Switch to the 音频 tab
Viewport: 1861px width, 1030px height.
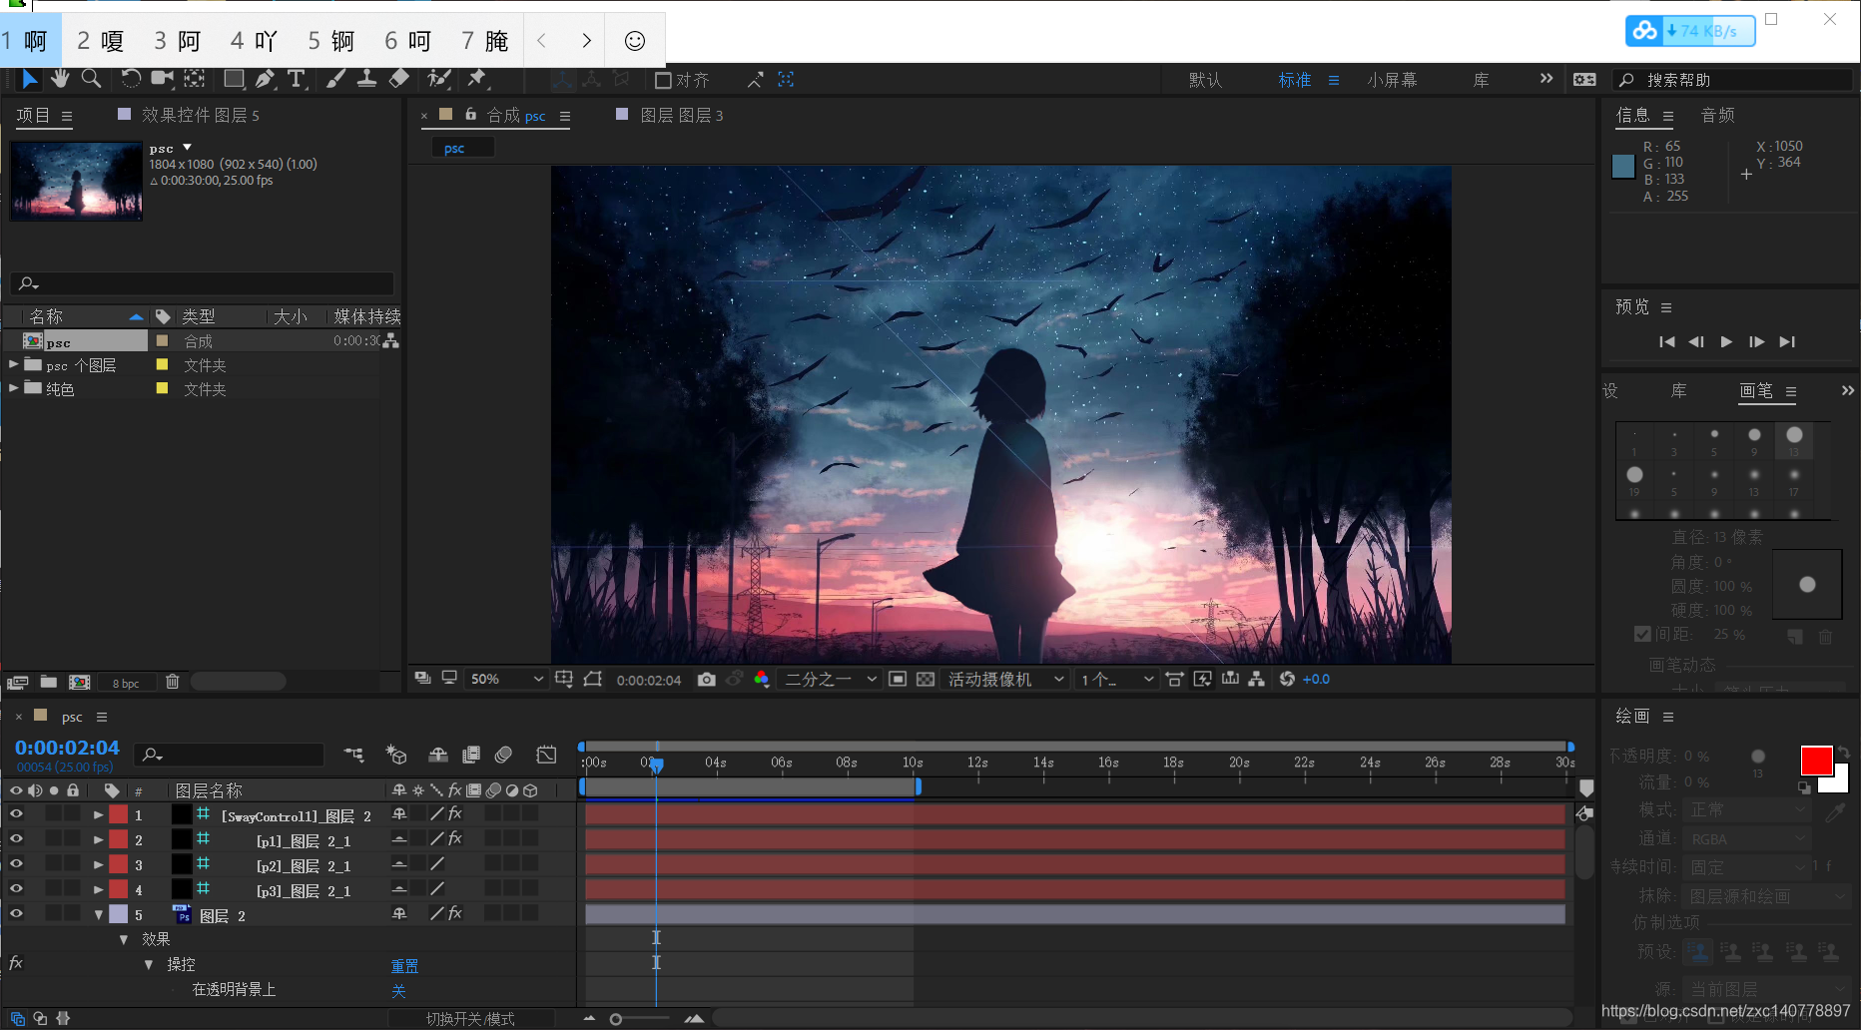(1717, 116)
